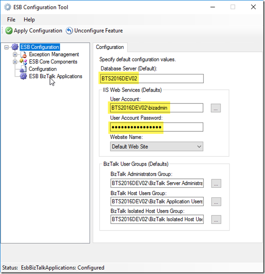Focus the User Account Password field
The image size is (265, 274).
pyautogui.click(x=156, y=127)
